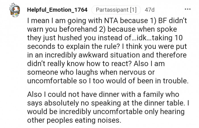Click the 47d comment timestamp

[150, 10]
